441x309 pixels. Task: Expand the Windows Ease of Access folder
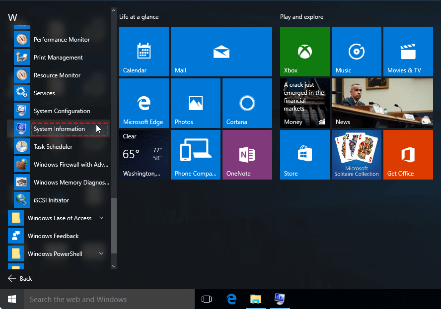click(59, 218)
